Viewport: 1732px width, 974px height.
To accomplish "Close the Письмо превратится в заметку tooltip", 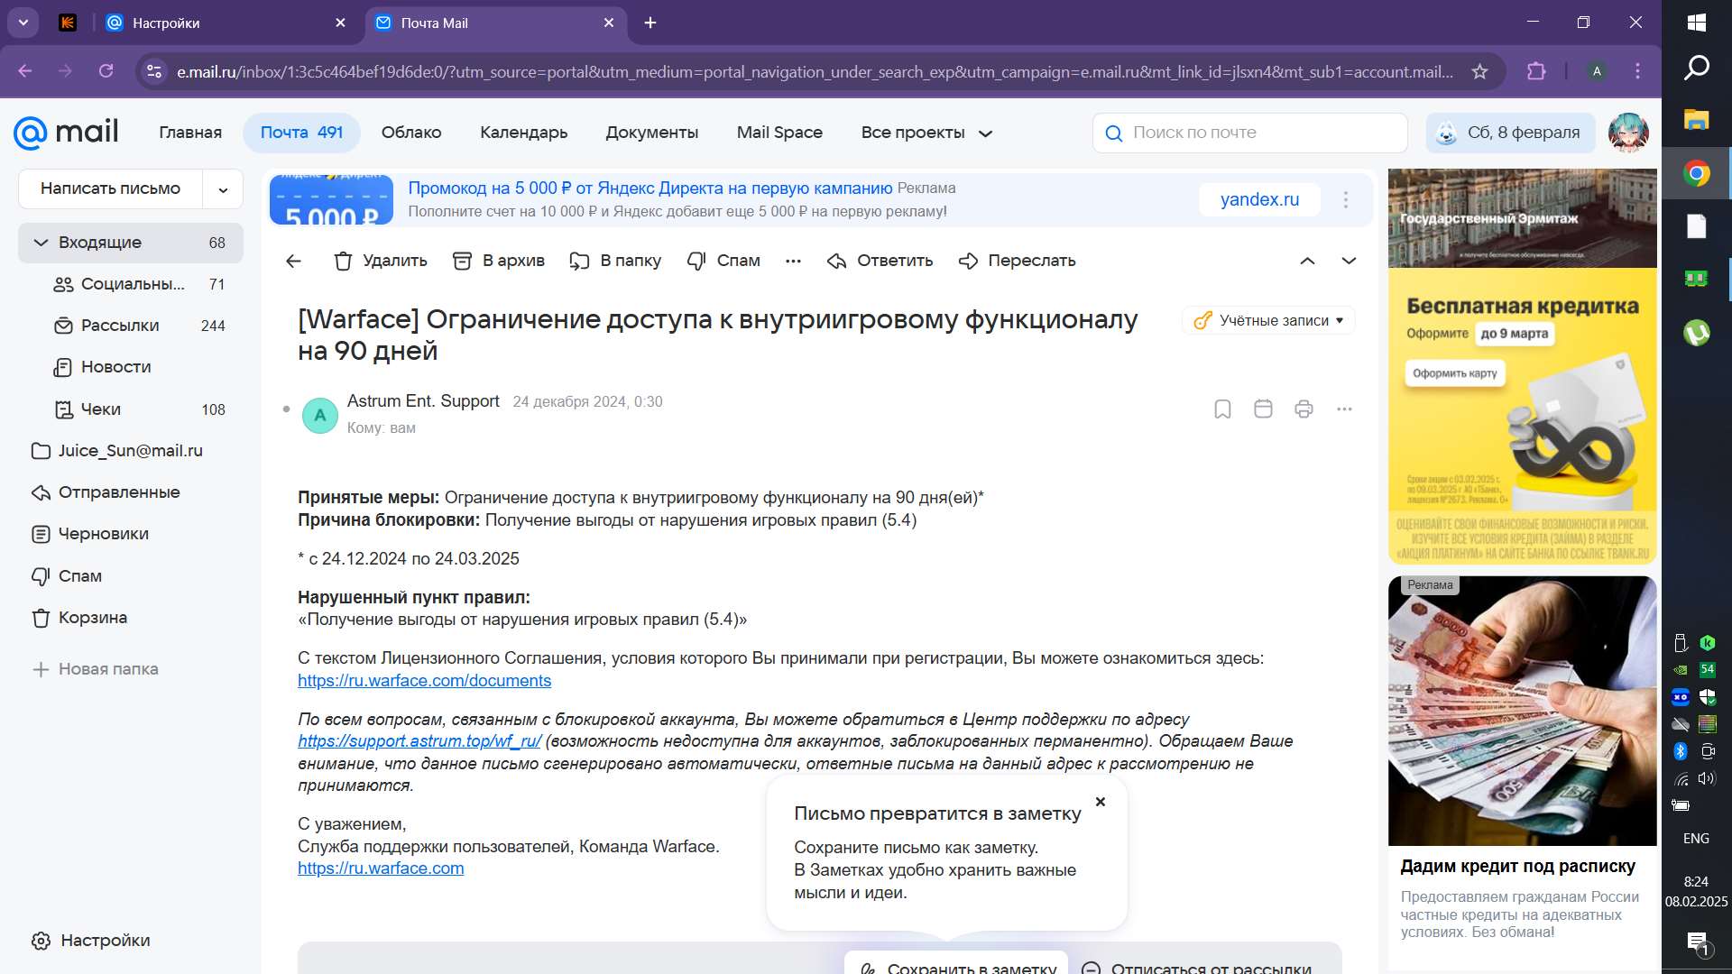I will [1100, 802].
